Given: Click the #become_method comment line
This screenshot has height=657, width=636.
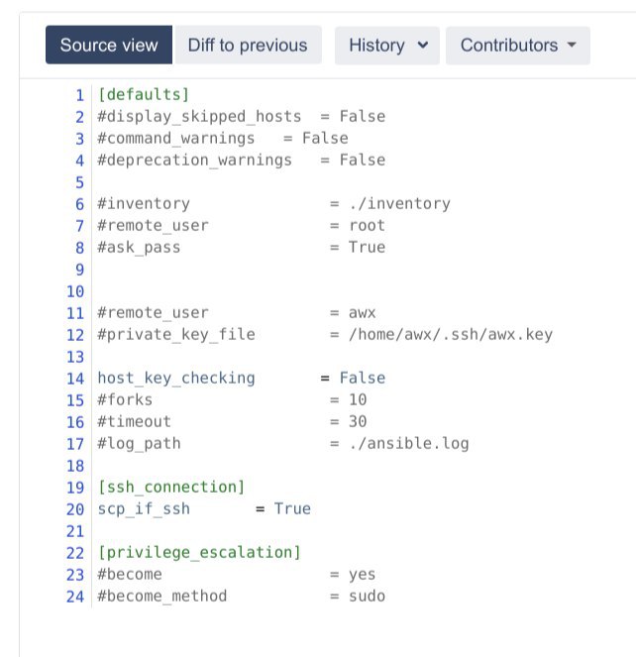Looking at the screenshot, I should [x=242, y=596].
